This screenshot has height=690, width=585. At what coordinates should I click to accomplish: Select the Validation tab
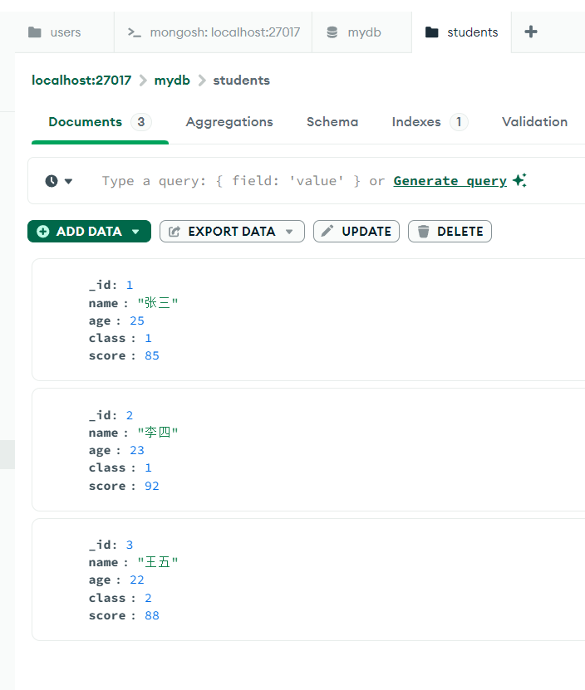tap(534, 122)
